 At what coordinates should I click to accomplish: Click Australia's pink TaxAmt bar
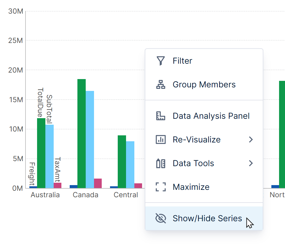tap(58, 185)
